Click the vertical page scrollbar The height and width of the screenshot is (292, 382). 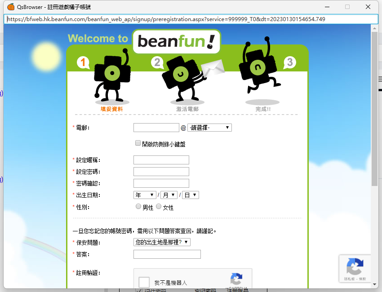click(374, 108)
